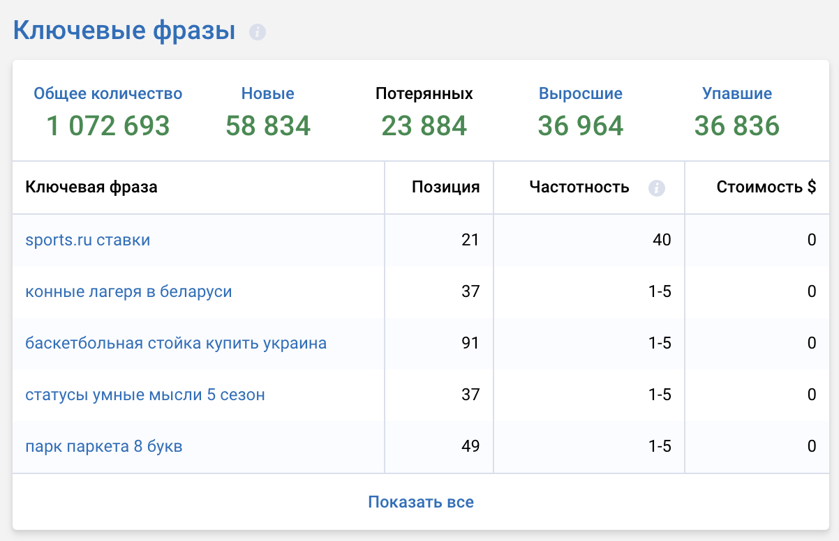Click position 37 in статусы умные мысли row
Viewport: 839px width, 541px height.
pyautogui.click(x=471, y=395)
